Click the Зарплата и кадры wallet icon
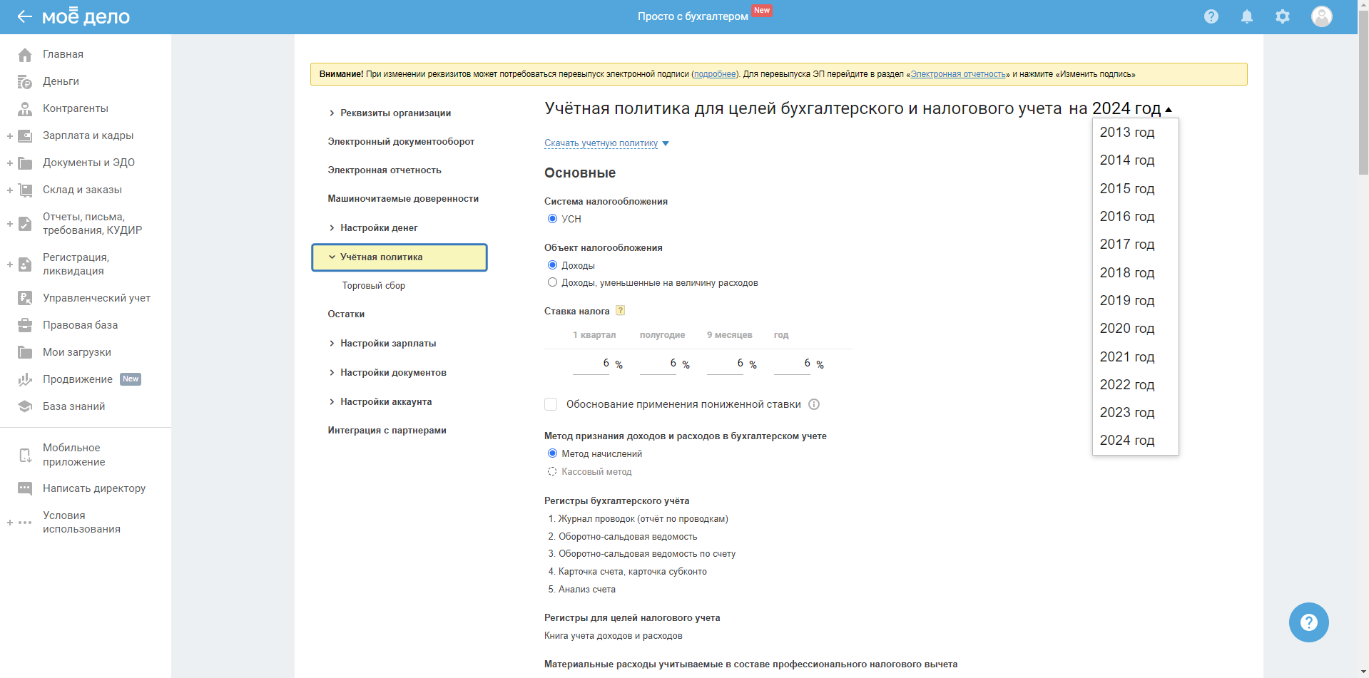The image size is (1369, 678). 25,136
